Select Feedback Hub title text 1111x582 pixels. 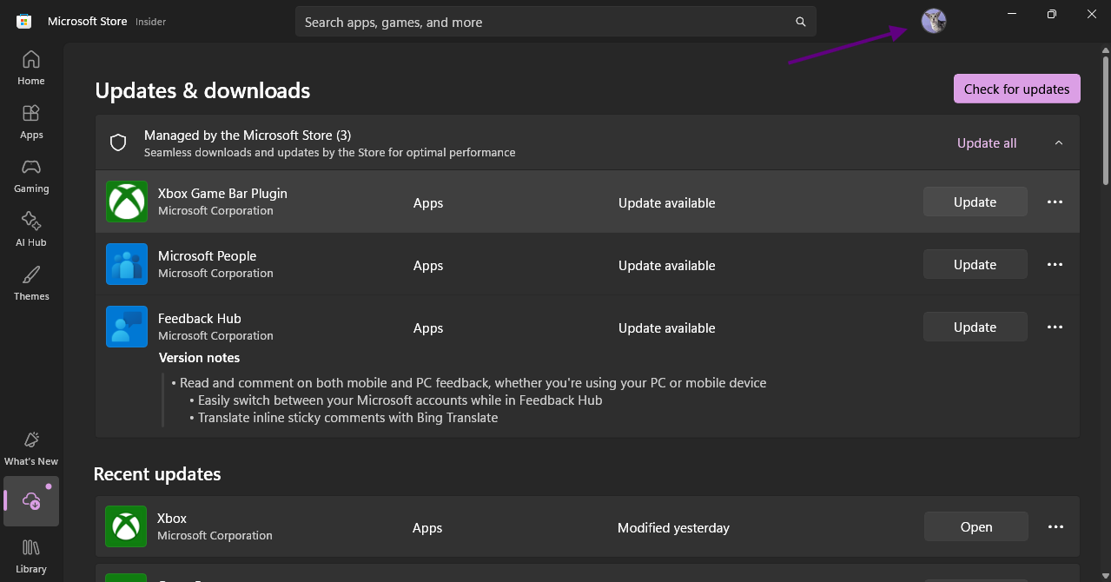(199, 319)
